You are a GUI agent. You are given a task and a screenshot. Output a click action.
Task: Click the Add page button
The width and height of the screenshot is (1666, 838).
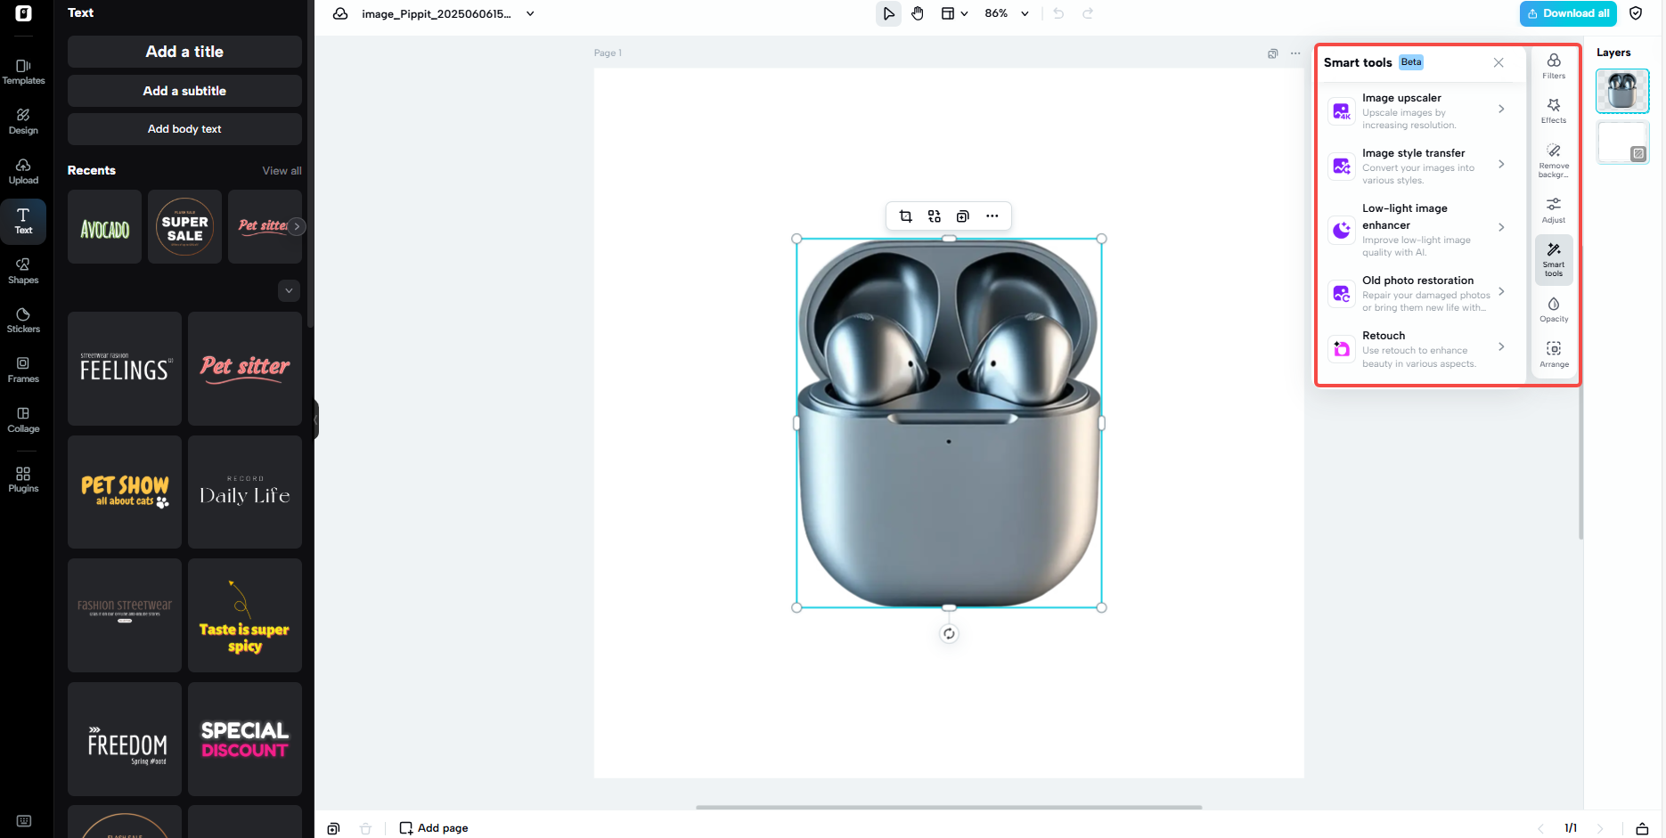pos(434,828)
